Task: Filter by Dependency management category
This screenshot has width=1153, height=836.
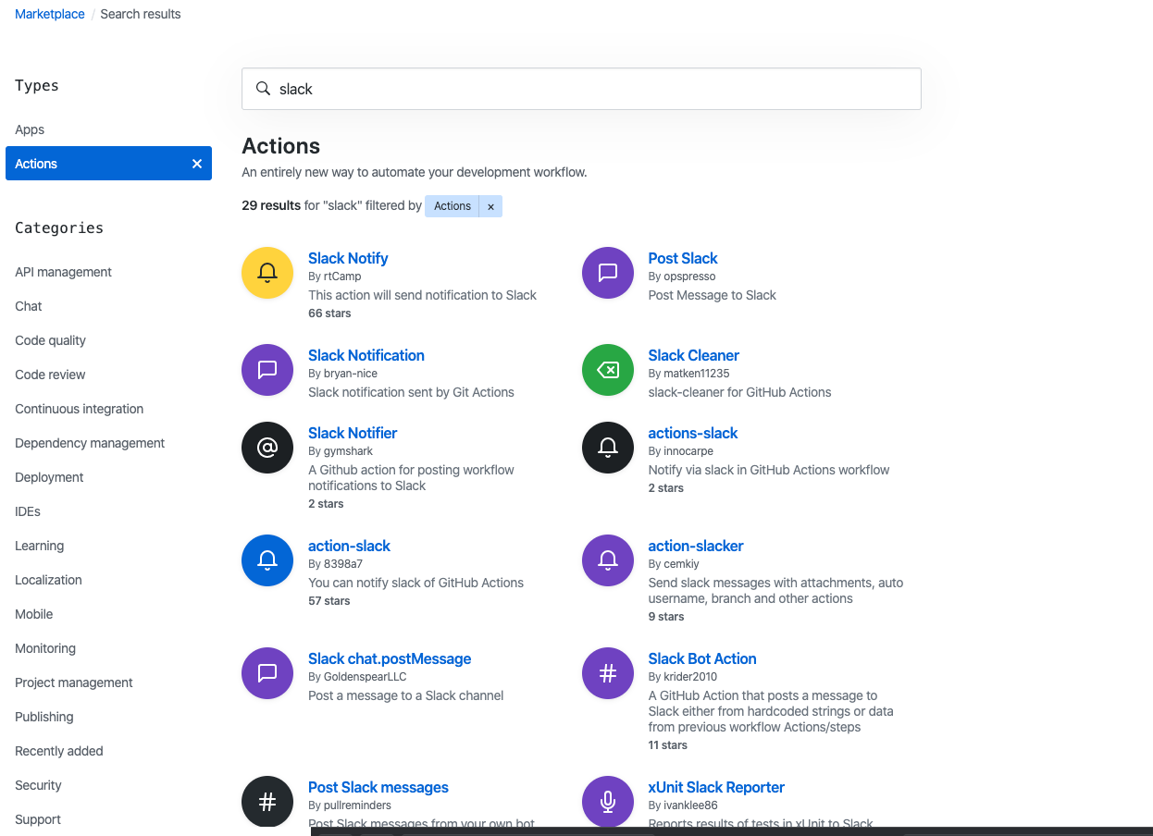Action: pyautogui.click(x=90, y=443)
